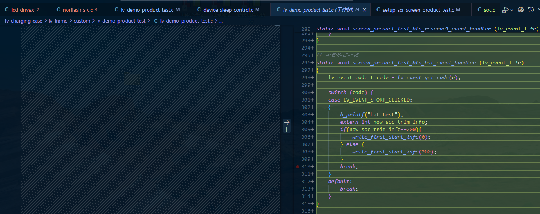Click the lv_charging_case breadcrumb

pyautogui.click(x=23, y=21)
